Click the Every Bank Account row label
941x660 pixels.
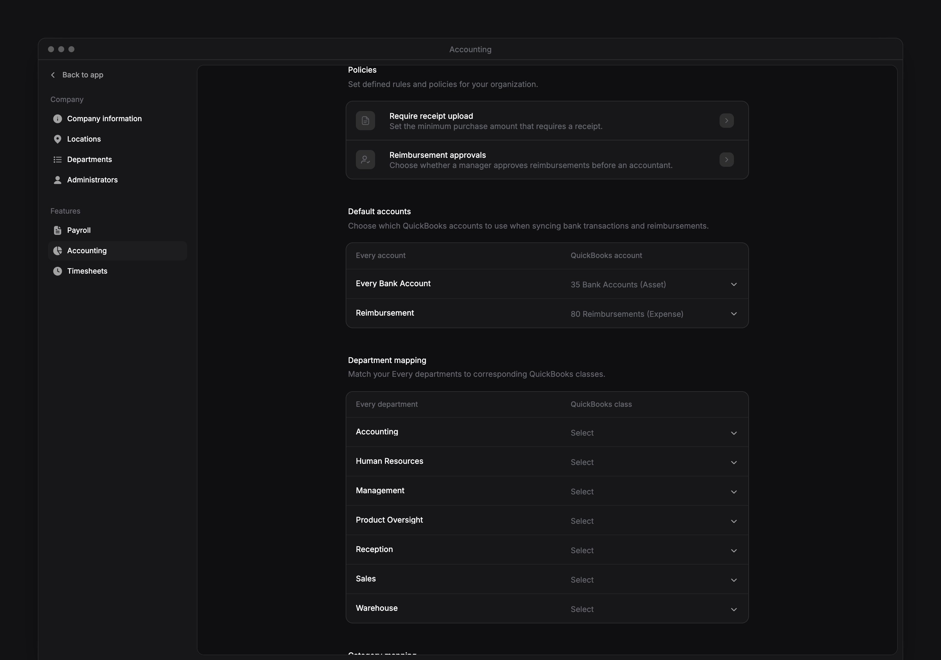pos(393,283)
